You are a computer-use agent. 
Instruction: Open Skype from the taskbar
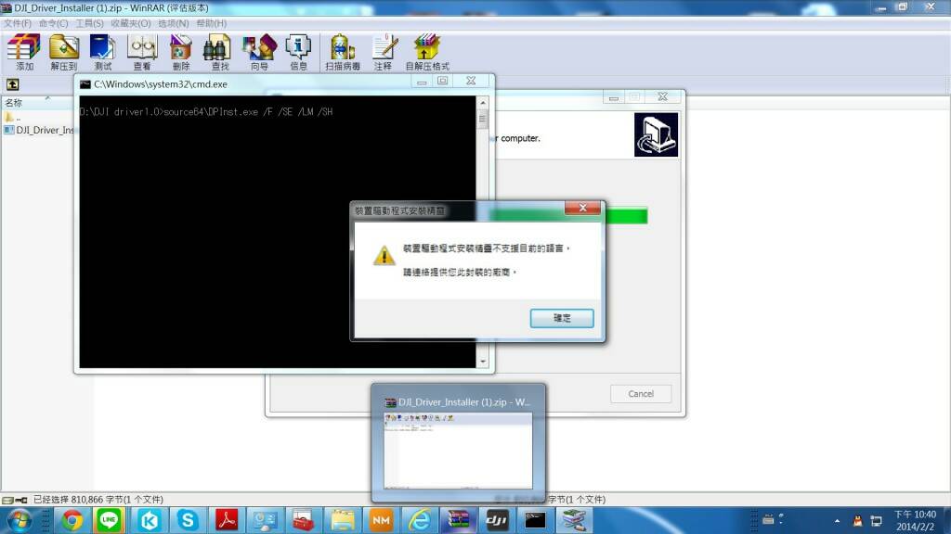[188, 520]
